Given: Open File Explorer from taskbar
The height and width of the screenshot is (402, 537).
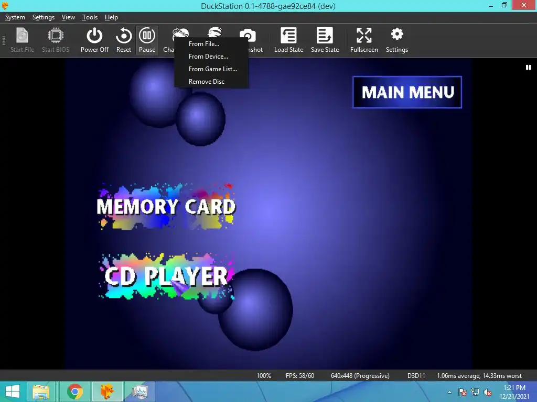Looking at the screenshot, I should point(41,392).
